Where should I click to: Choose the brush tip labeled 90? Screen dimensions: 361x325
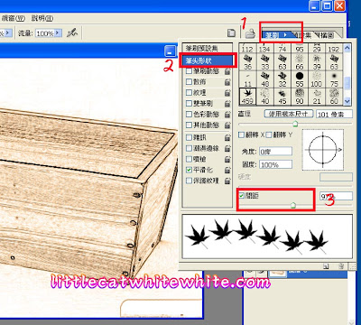[300, 97]
